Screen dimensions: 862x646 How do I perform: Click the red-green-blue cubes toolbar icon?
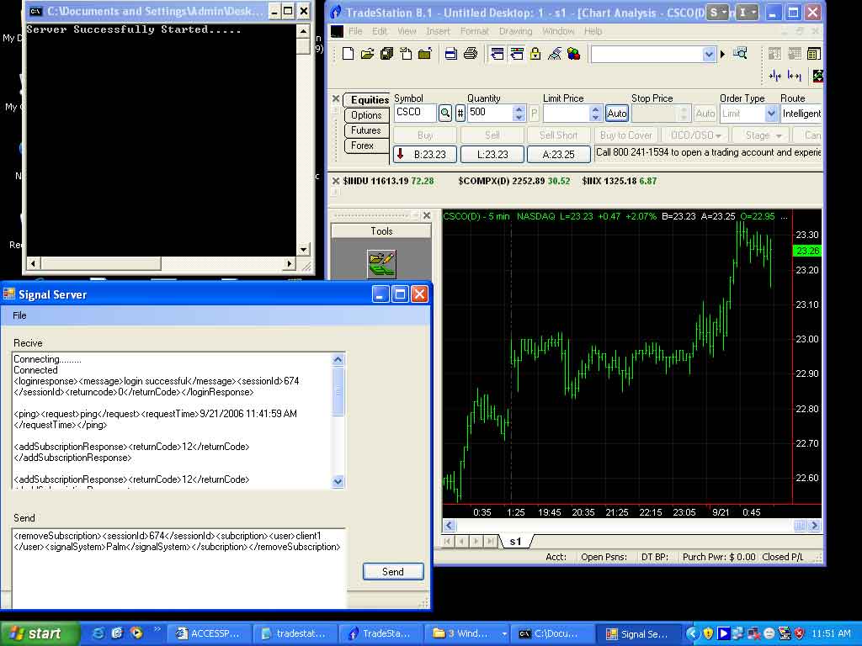coord(573,54)
